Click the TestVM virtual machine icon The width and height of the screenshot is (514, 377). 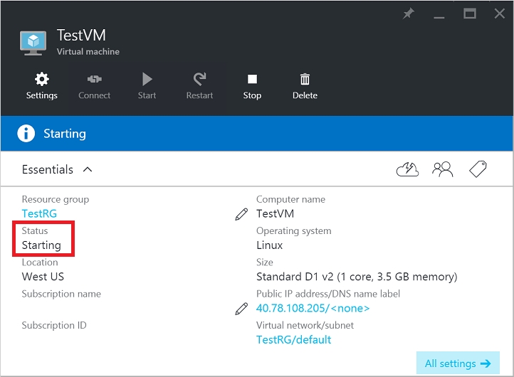(33, 43)
